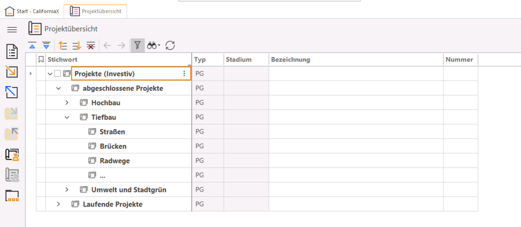Select the Projektübersicht tab
Viewport: 521px width, 227px height.
95,11
